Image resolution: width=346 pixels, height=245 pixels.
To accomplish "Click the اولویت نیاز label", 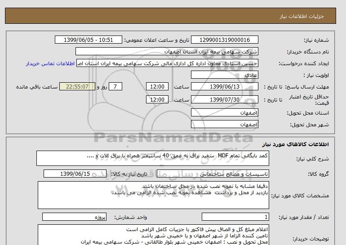I will coord(316,75).
